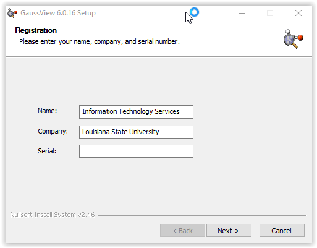Screen dimensions: 317x248
Task: Click the "Company:" label
Action: point(53,131)
